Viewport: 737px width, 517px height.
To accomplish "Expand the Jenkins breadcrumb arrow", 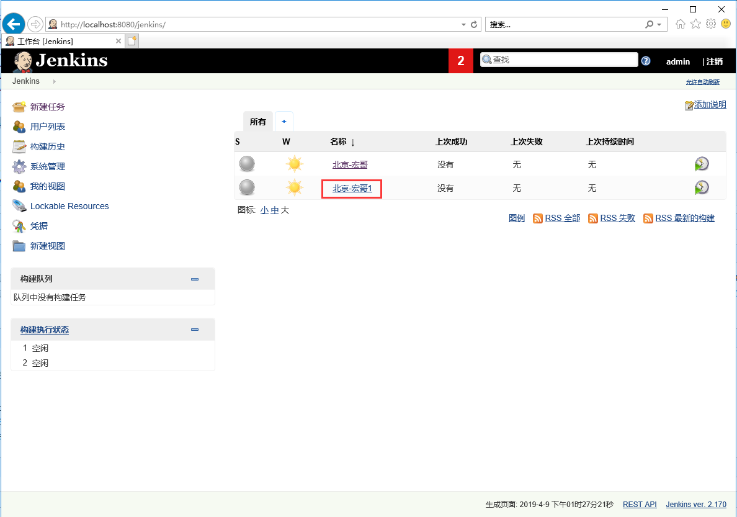I will [55, 81].
